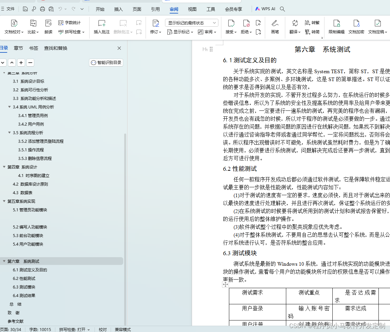Activate the 画笔 annotation pen
Viewport: 390px width, 332px height.
pos(275,27)
